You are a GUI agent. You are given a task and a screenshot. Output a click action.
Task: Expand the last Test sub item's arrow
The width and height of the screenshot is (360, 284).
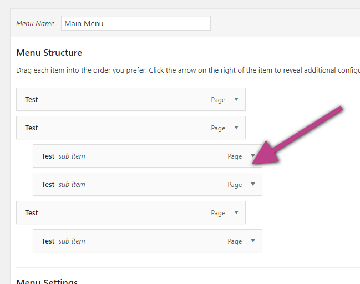(253, 241)
